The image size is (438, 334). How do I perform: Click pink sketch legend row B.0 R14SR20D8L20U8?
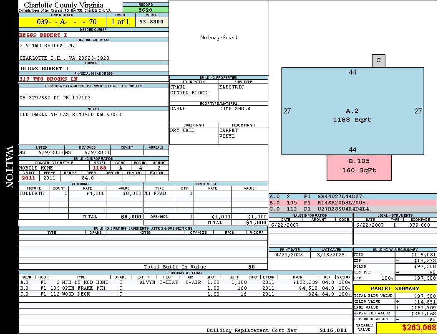pyautogui.click(x=353, y=202)
